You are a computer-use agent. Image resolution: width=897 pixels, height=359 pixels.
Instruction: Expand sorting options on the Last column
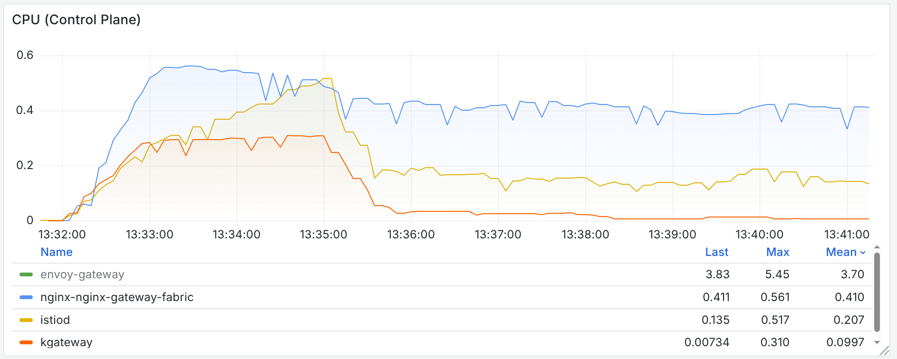pyautogui.click(x=717, y=252)
